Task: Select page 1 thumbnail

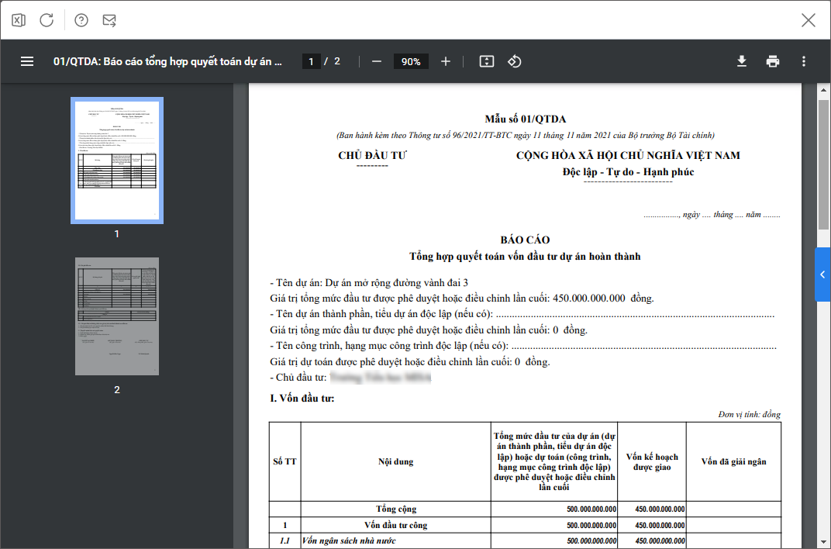Action: (117, 161)
